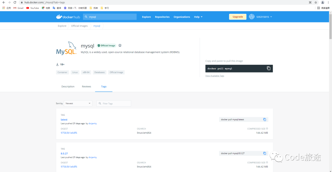
Task: Switch to the Reviews tab
Action: pyautogui.click(x=86, y=87)
